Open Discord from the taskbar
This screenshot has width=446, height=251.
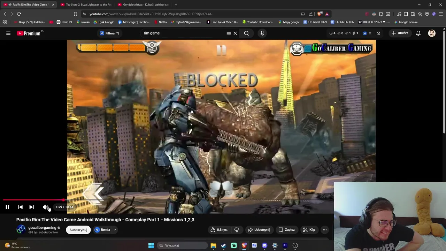(264, 245)
